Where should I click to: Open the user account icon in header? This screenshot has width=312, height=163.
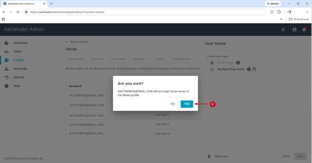tap(294, 30)
